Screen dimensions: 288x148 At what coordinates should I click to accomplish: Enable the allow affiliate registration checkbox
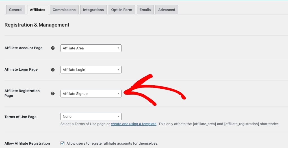pos(63,143)
